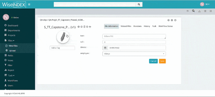Open the employee dropdown showing nilarya

(x=134, y=54)
